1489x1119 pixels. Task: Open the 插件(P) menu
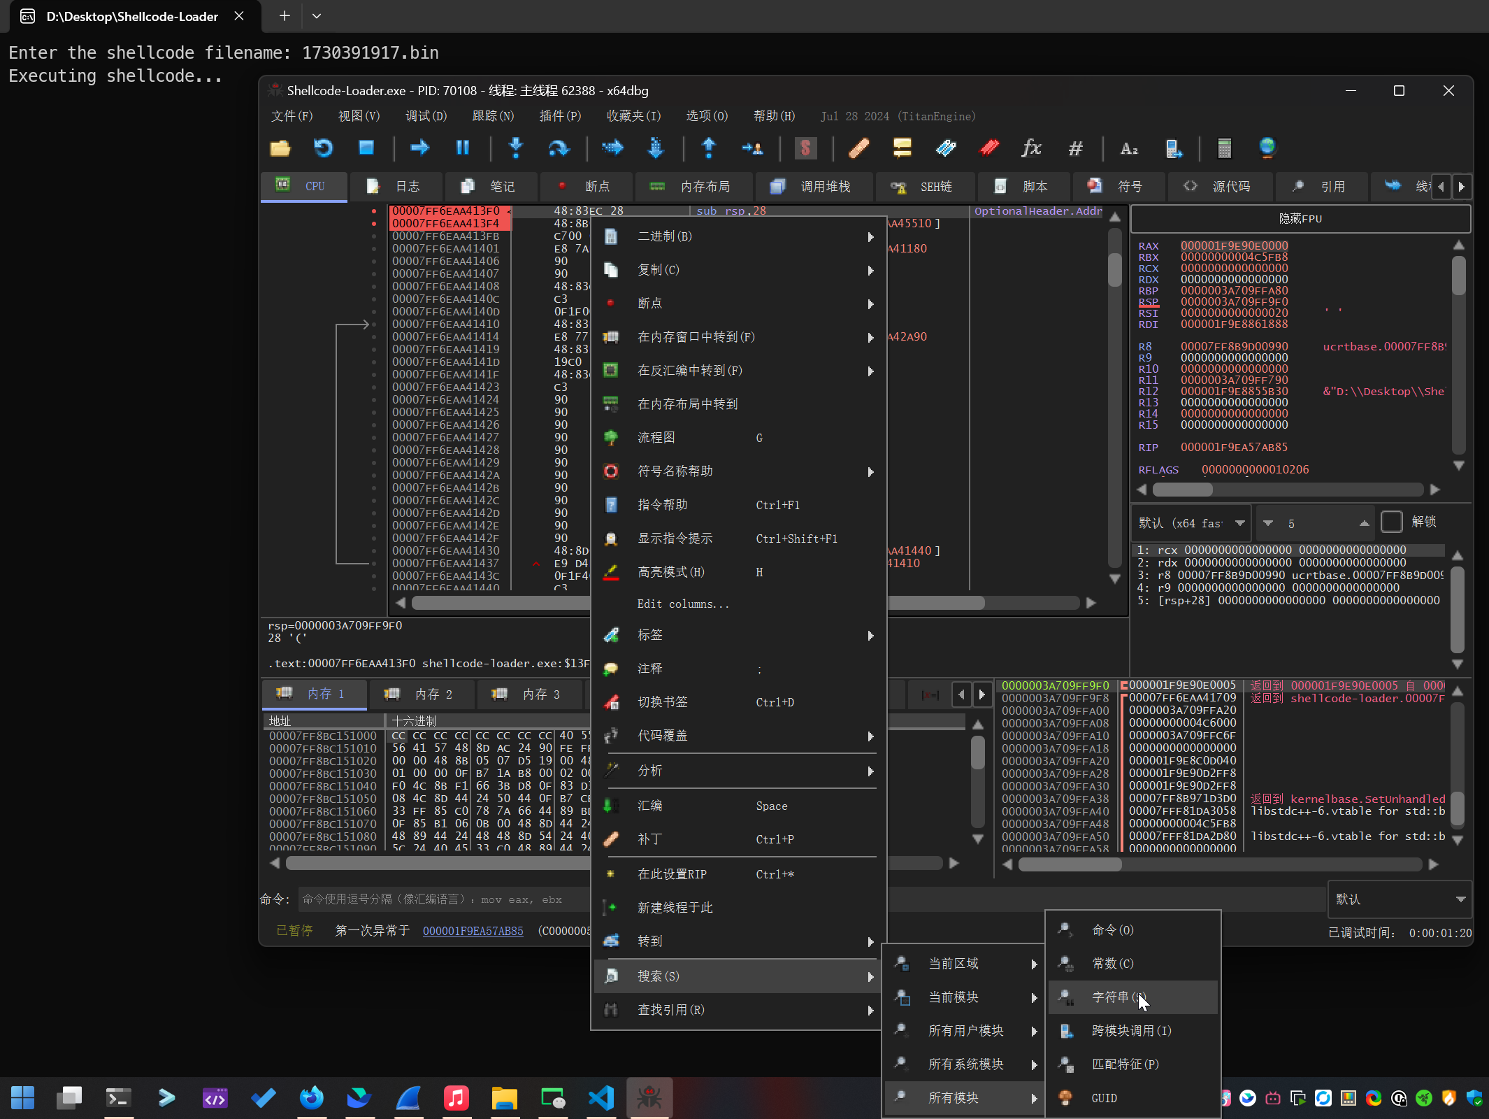560,116
